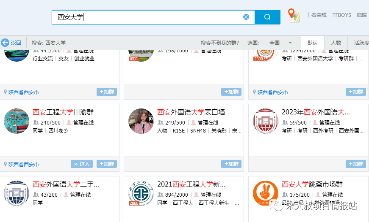Image resolution: width=369 pixels, height=222 pixels.
Task: Click 陕西省西安市 location under 1234/2000 card
Action: (x=272, y=92)
